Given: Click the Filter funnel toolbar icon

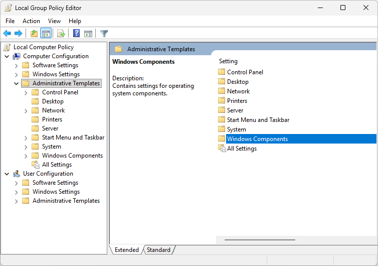Looking at the screenshot, I should click(x=104, y=33).
